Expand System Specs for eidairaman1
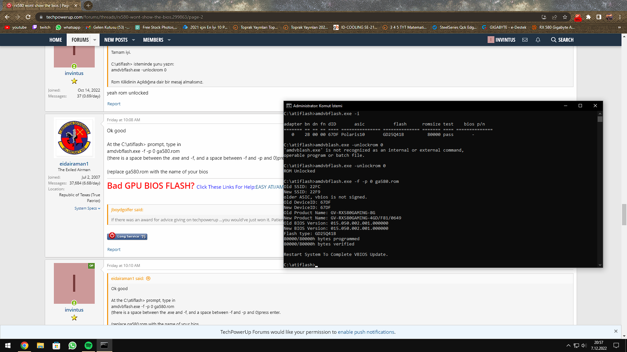The height and width of the screenshot is (352, 627). pos(87,208)
